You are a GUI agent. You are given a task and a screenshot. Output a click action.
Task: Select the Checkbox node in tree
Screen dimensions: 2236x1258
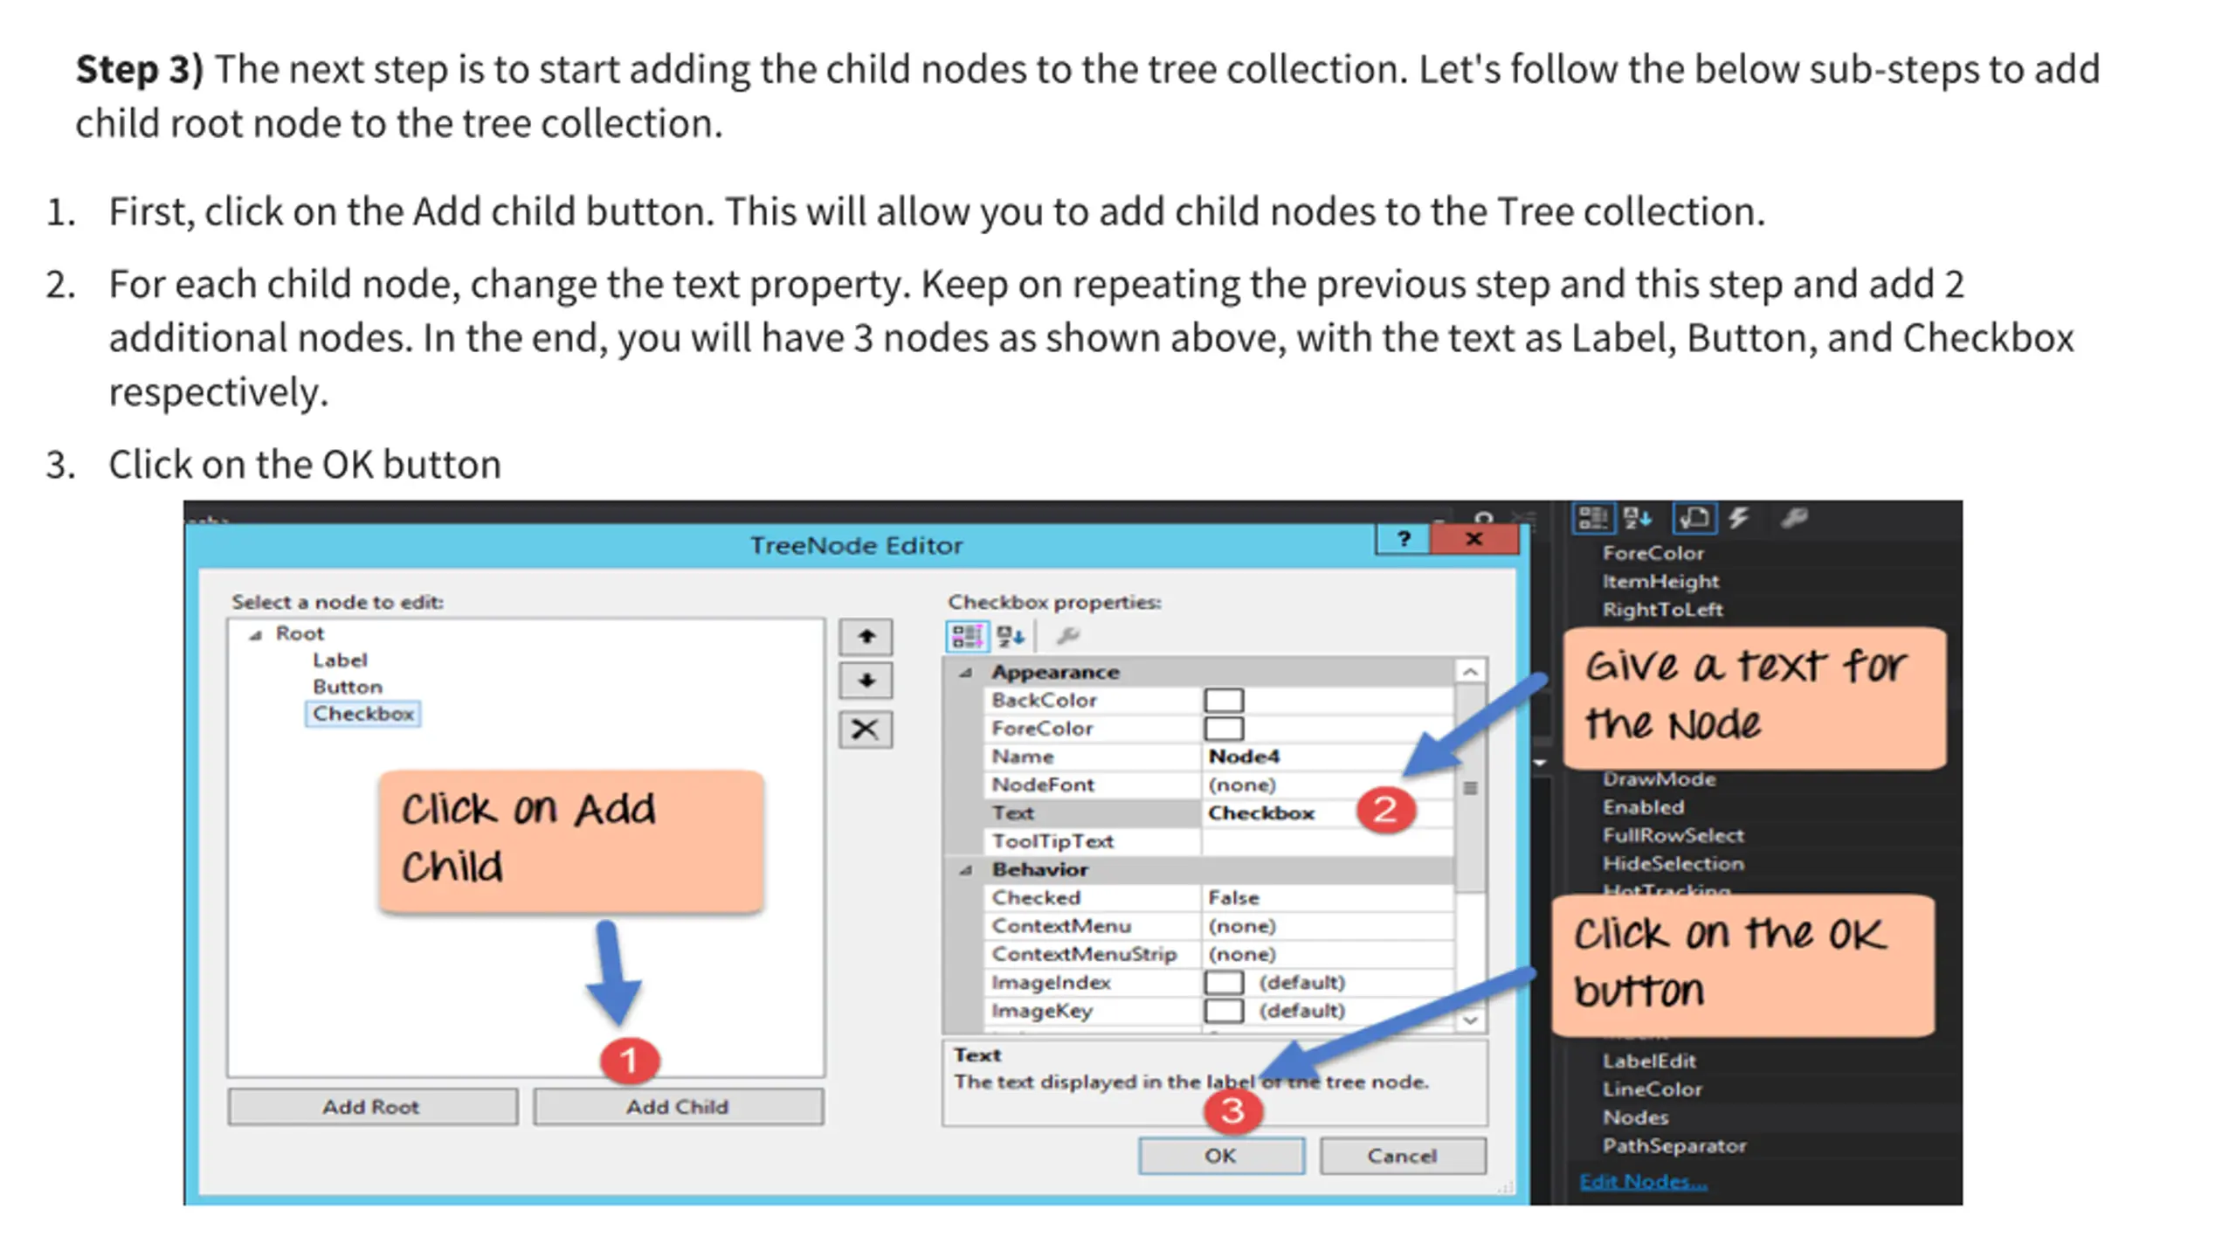pyautogui.click(x=363, y=714)
